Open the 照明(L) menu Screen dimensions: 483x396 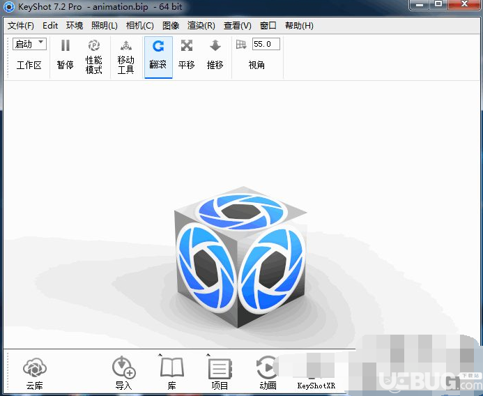[105, 26]
